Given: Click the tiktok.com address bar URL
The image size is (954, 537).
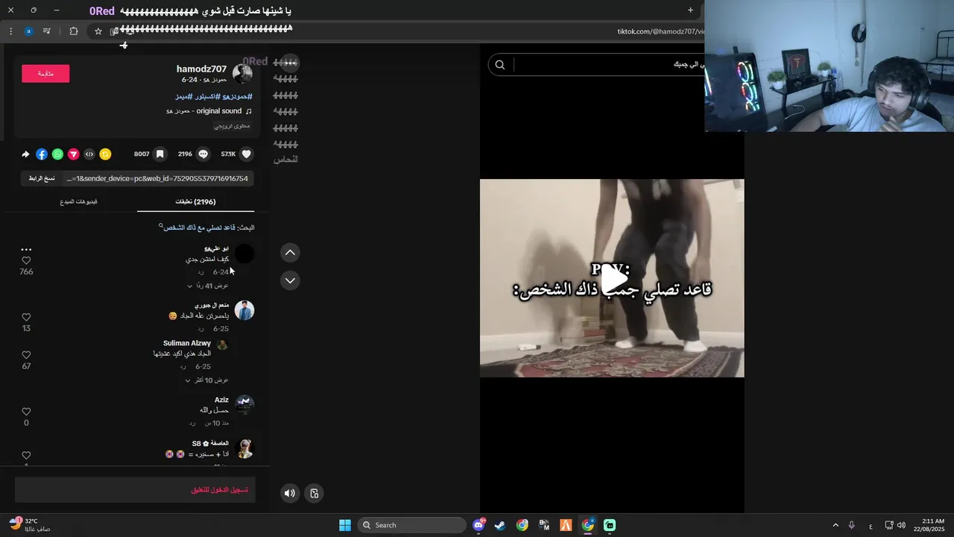Looking at the screenshot, I should click(660, 31).
